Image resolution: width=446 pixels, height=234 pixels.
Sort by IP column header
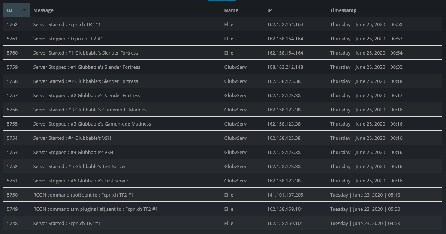click(269, 10)
